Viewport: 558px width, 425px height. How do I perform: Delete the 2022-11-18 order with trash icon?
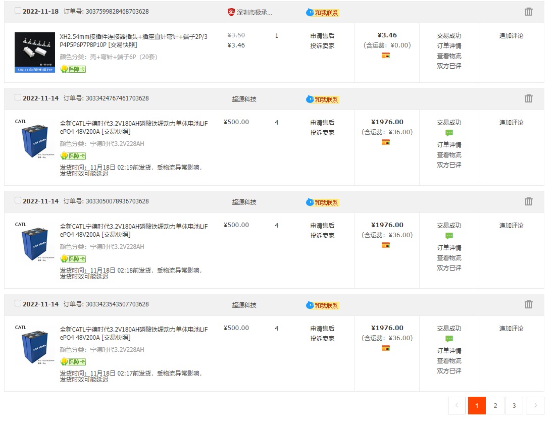point(528,12)
